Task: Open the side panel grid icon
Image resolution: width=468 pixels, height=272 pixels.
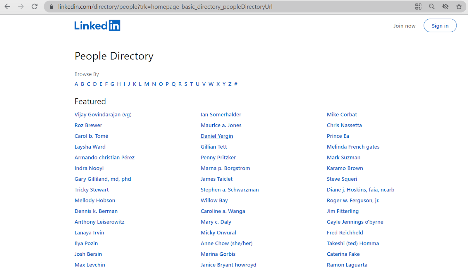Action: point(418,6)
